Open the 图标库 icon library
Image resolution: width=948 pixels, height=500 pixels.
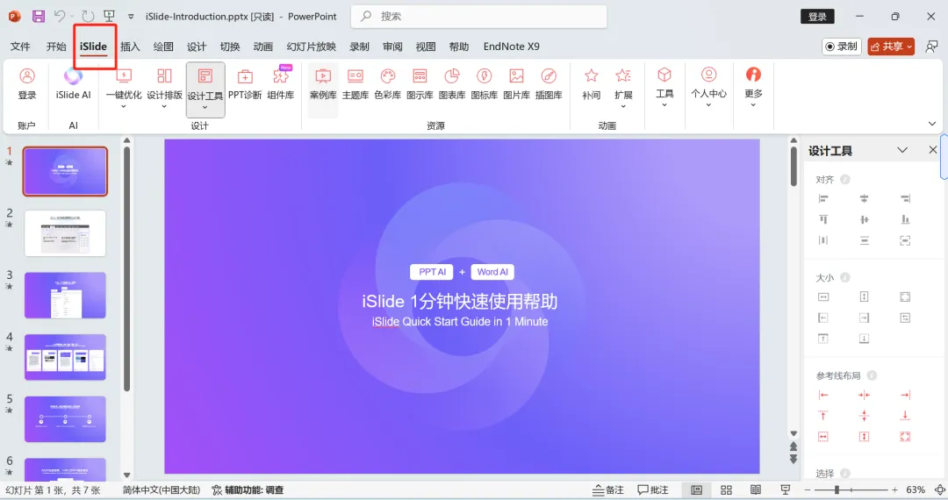coord(485,83)
